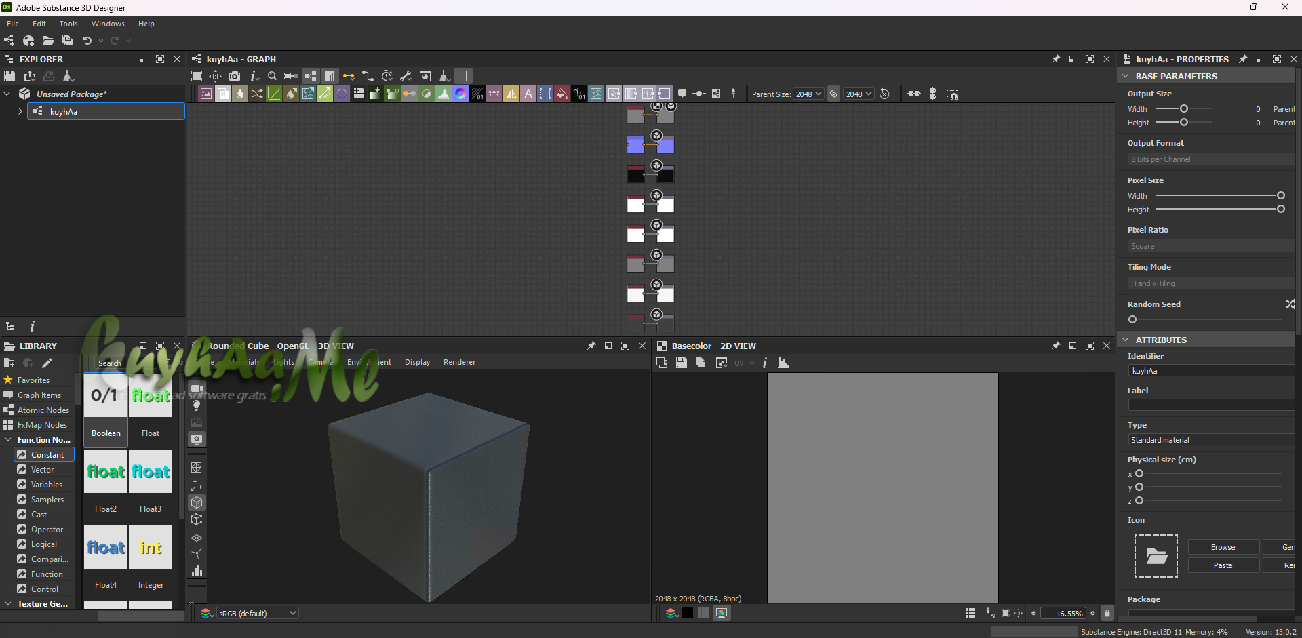Pin the kuyhAa Properties panel
This screenshot has height=638, width=1302.
point(1243,59)
